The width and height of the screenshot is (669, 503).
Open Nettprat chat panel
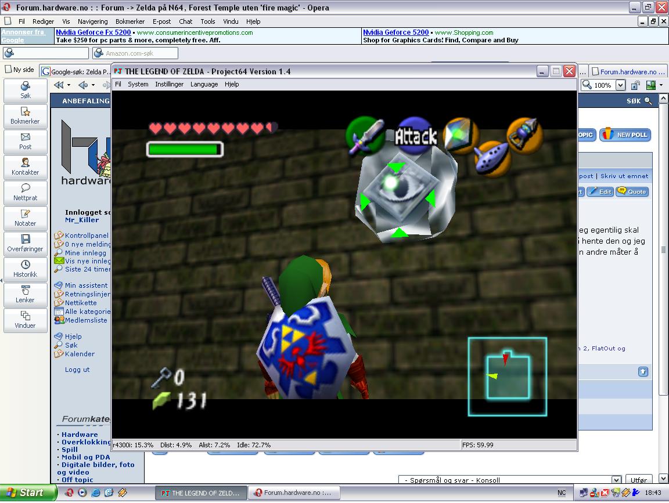click(x=25, y=193)
